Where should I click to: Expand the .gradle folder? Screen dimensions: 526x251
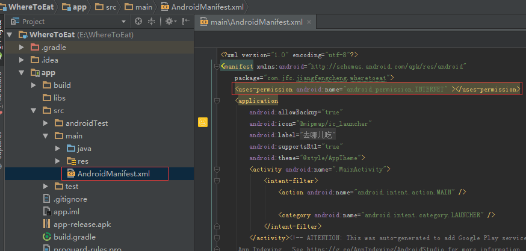[x=22, y=48]
